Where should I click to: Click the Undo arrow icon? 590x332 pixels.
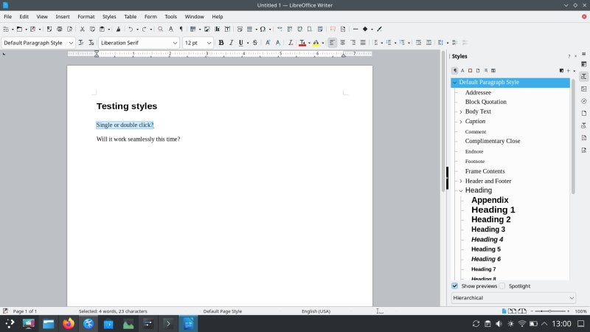click(131, 29)
